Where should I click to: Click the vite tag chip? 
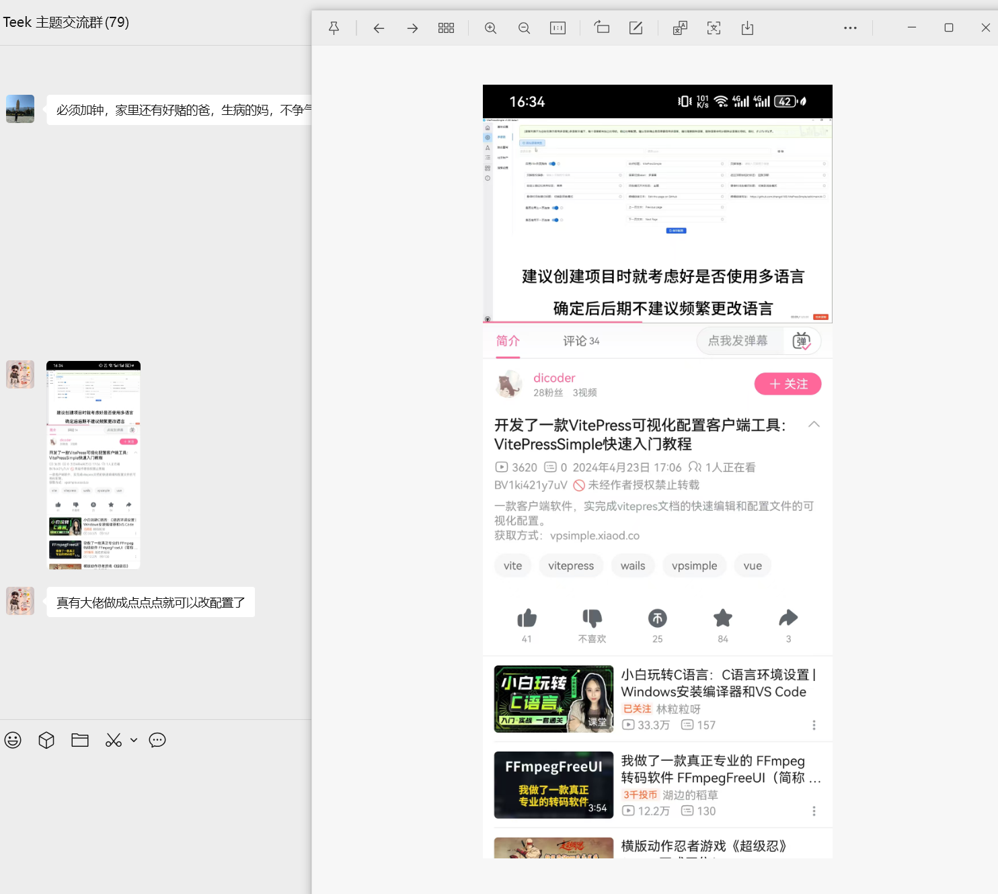click(512, 566)
